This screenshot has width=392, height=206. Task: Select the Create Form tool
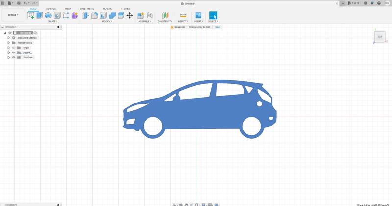coord(74,15)
